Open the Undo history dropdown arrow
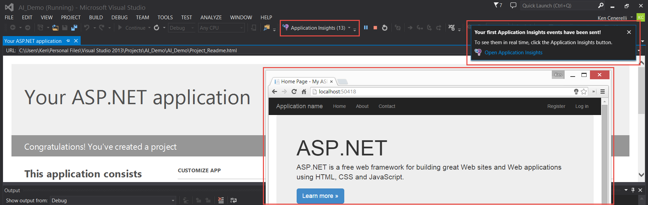Viewport: 648px width, 205px height. (x=94, y=28)
